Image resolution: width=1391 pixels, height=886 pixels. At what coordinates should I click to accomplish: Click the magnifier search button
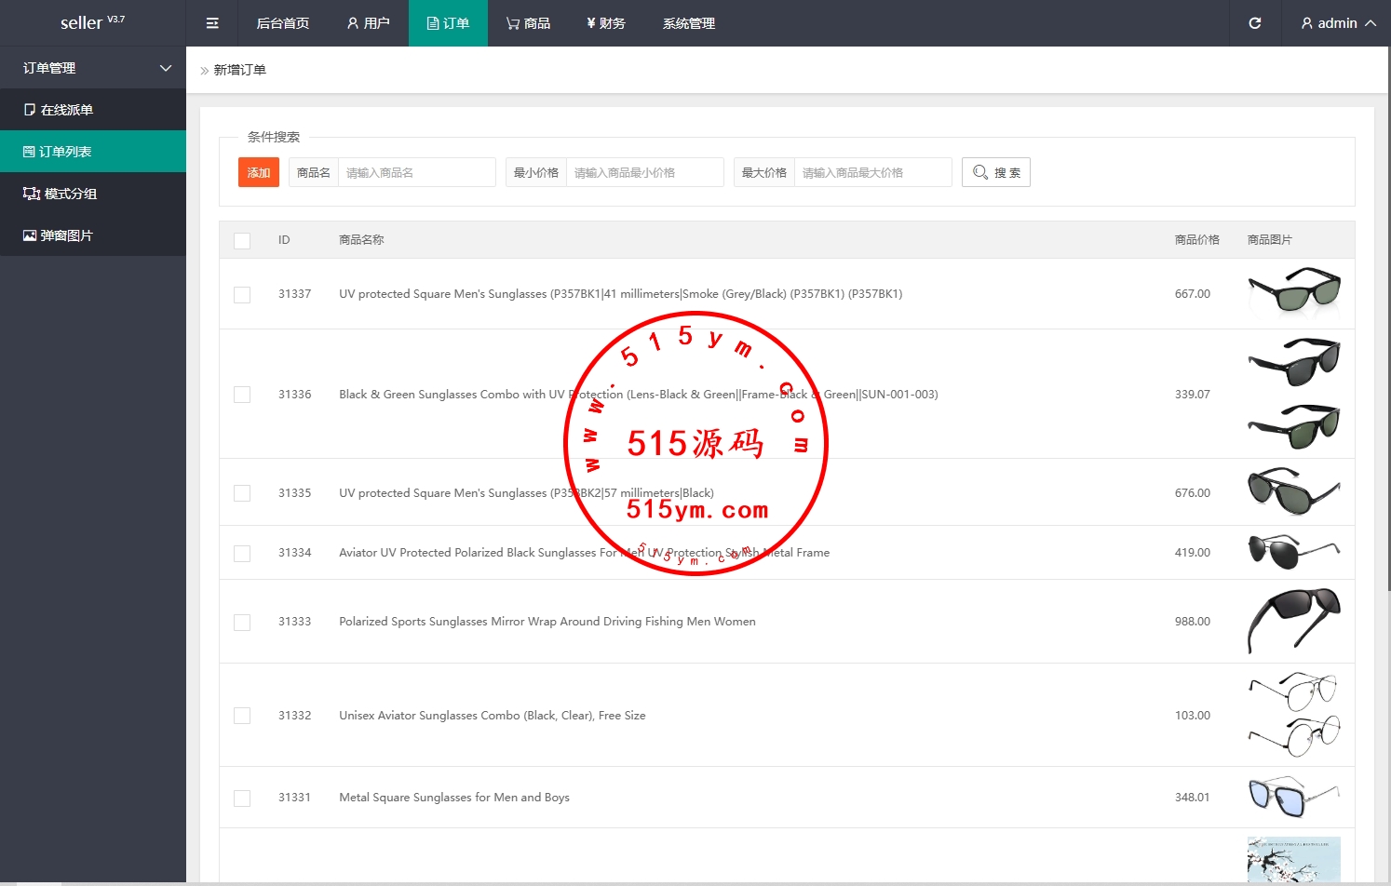click(x=995, y=172)
